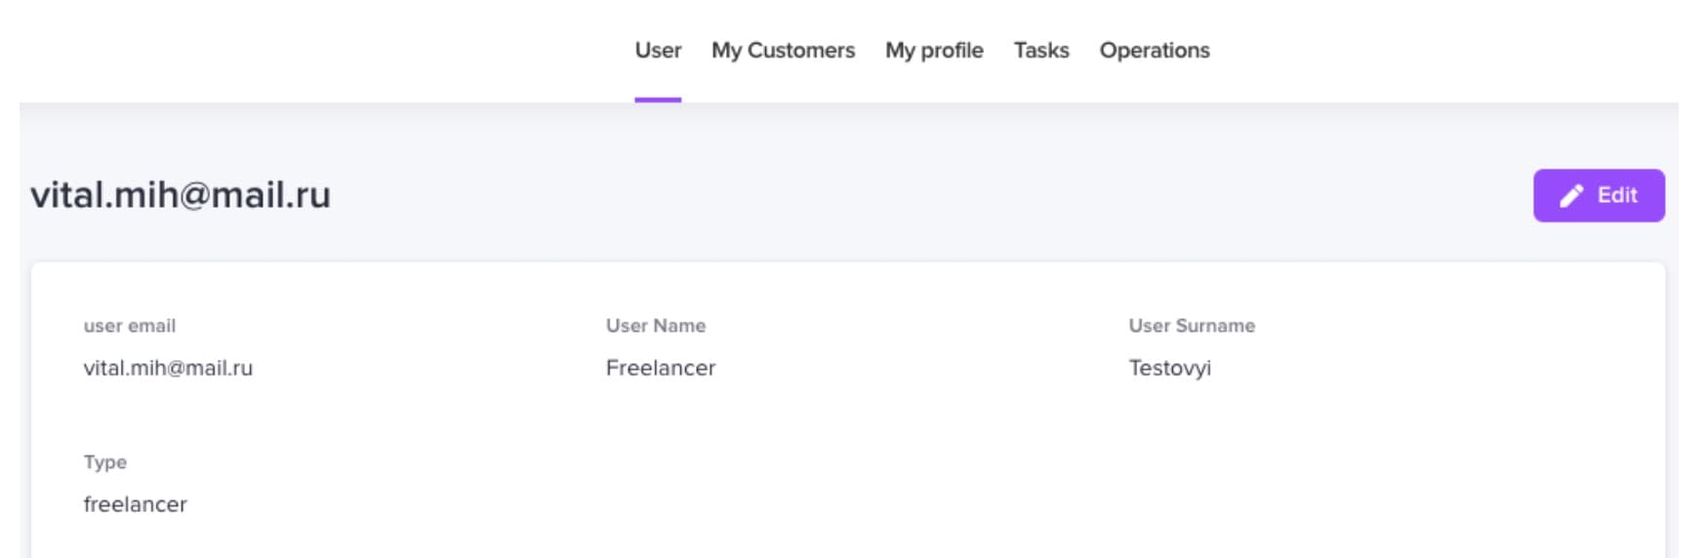
Task: Click the purple underline beneath the User tab
Action: coord(658,100)
